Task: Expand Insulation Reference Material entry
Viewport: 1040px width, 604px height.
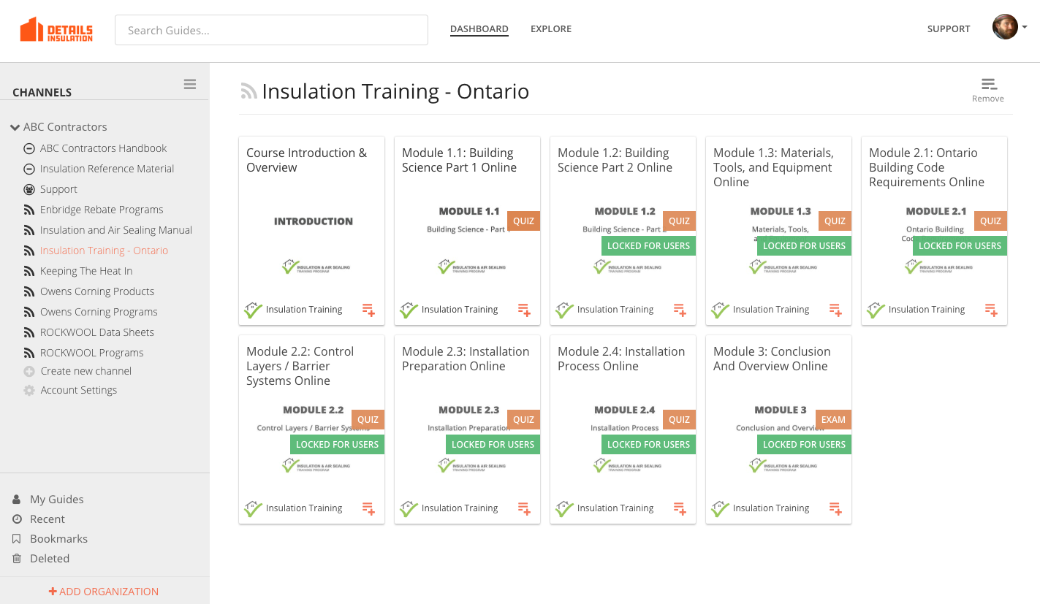Action: (x=29, y=169)
